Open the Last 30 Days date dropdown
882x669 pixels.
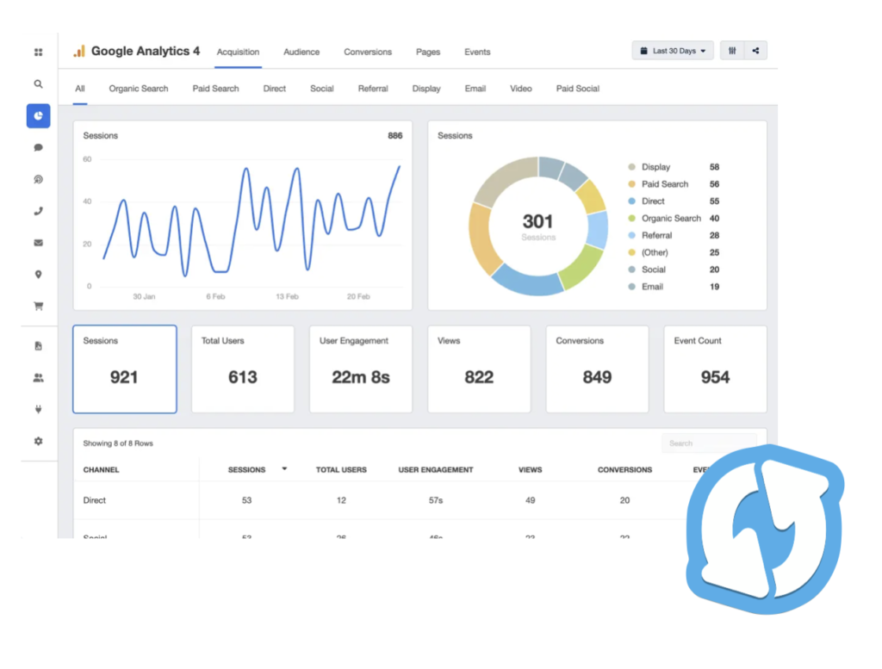[673, 51]
